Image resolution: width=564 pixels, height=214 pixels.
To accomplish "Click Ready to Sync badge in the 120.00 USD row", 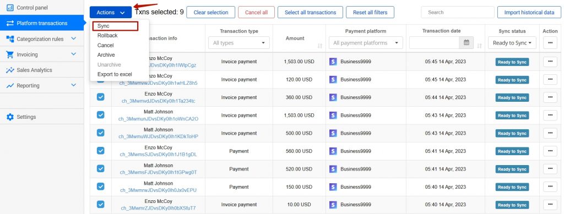I will [x=512, y=80].
